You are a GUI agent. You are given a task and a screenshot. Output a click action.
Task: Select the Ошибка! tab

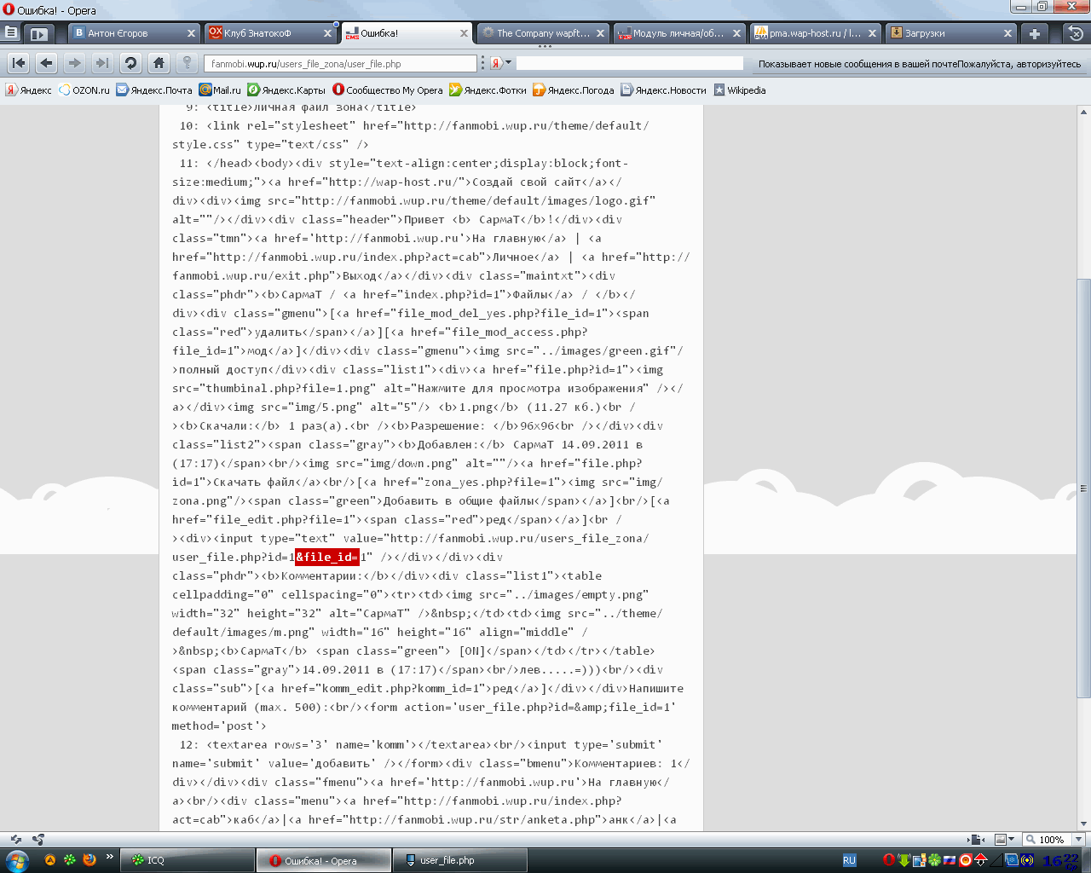(407, 33)
